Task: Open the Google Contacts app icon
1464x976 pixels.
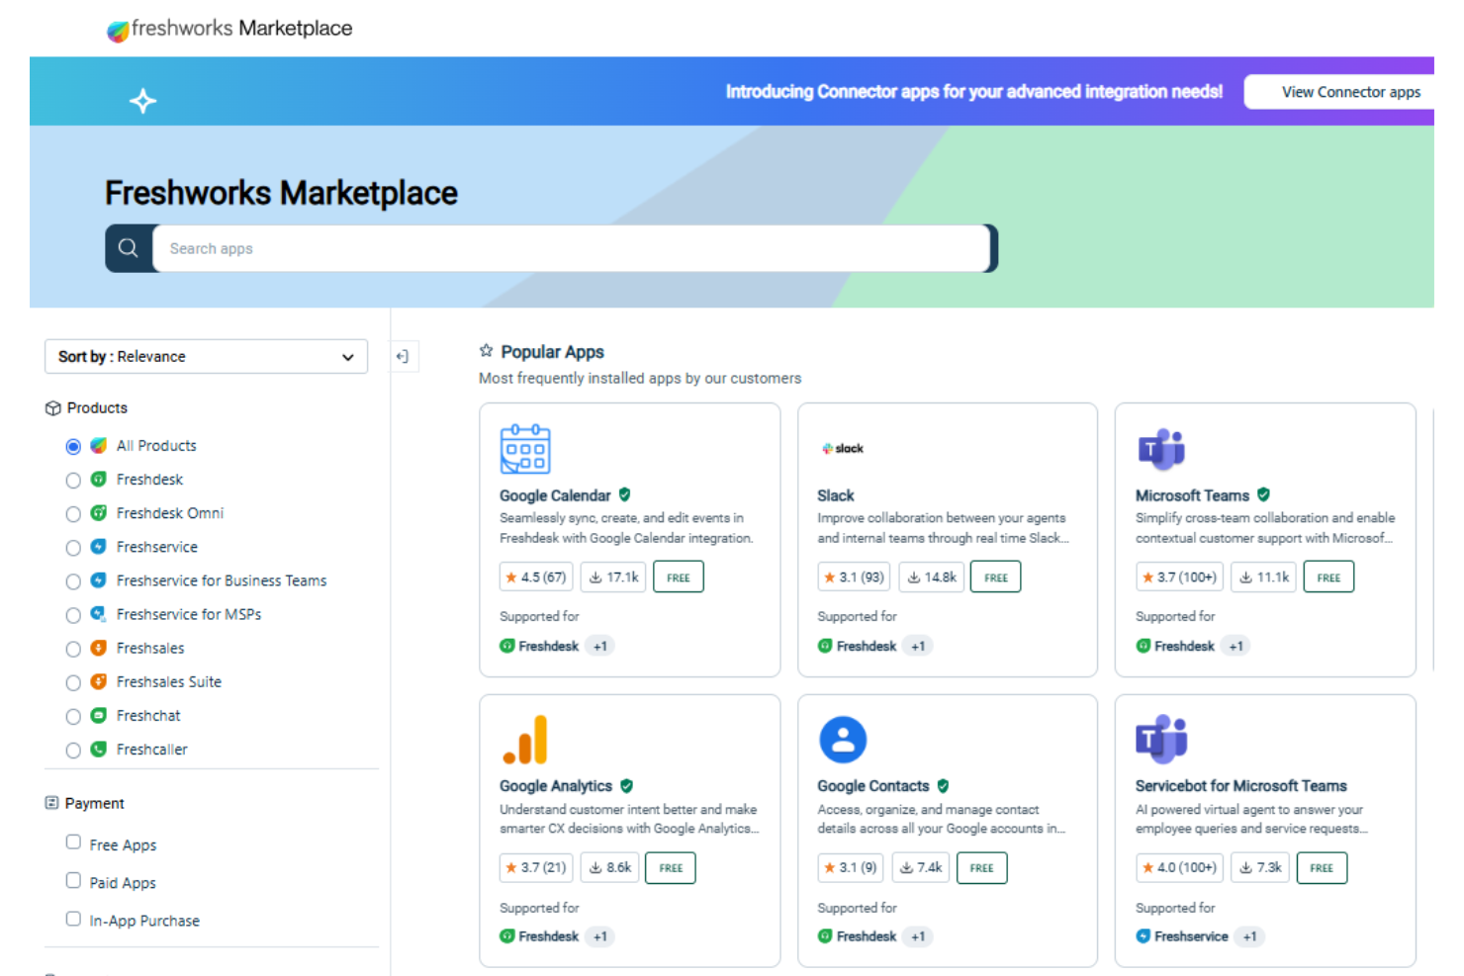Action: pyautogui.click(x=842, y=740)
